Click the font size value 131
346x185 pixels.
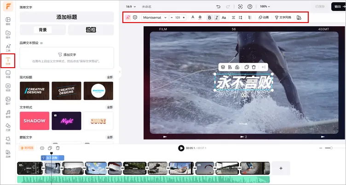click(x=178, y=17)
